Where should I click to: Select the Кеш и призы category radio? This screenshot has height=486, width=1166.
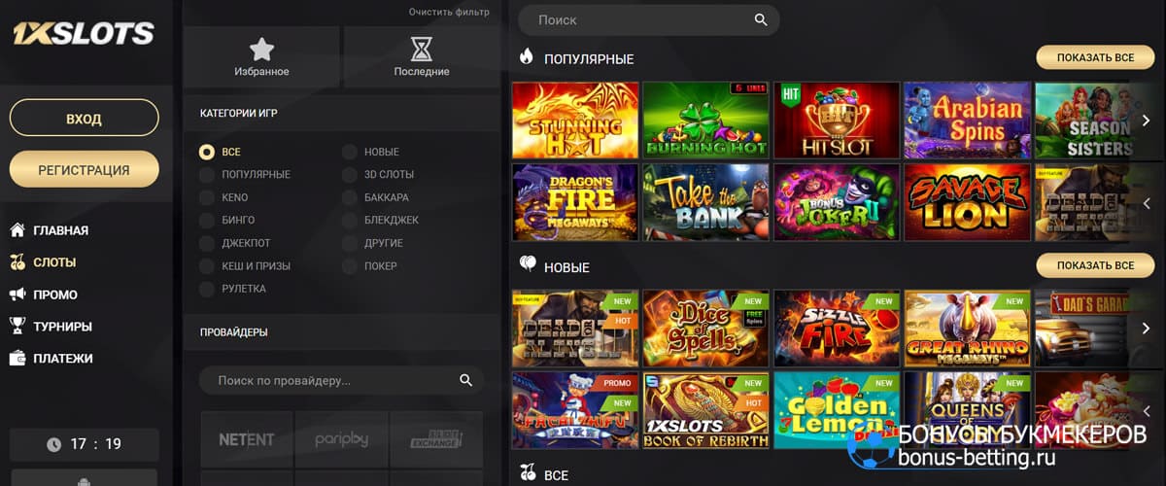tap(207, 266)
